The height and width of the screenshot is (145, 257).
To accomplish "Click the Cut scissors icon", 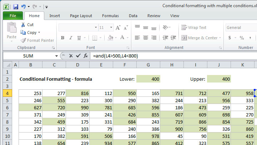I will pyautogui.click(x=23, y=25).
